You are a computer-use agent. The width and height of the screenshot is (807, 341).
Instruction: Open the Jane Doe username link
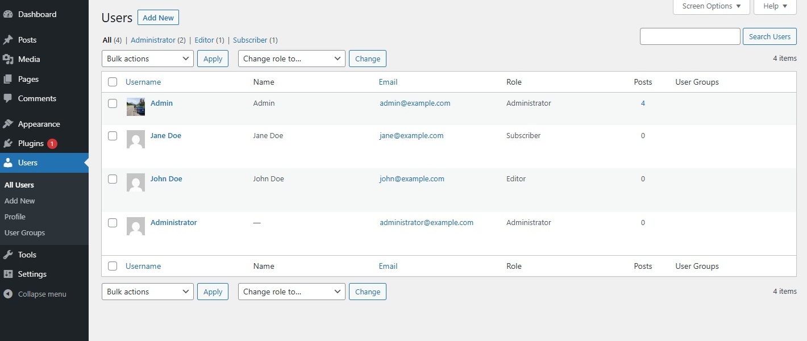coord(166,135)
